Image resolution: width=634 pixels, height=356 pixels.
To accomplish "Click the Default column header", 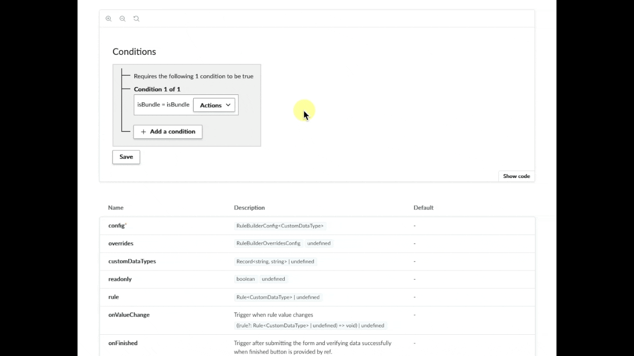I will pos(423,208).
